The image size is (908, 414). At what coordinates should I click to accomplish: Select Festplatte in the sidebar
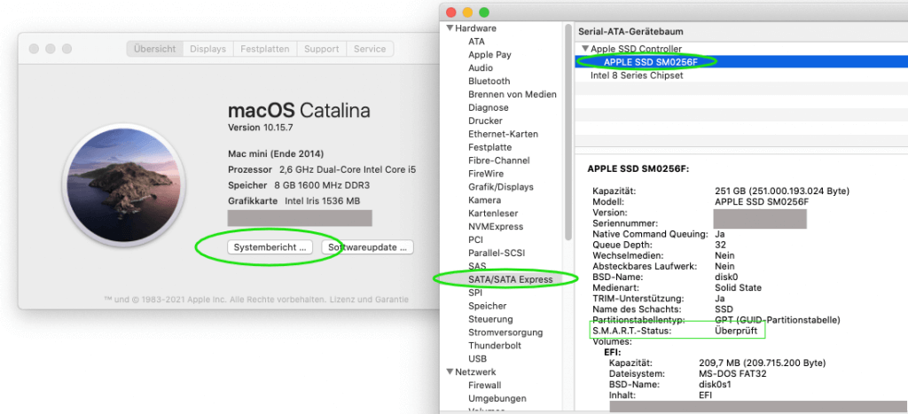[x=489, y=147]
